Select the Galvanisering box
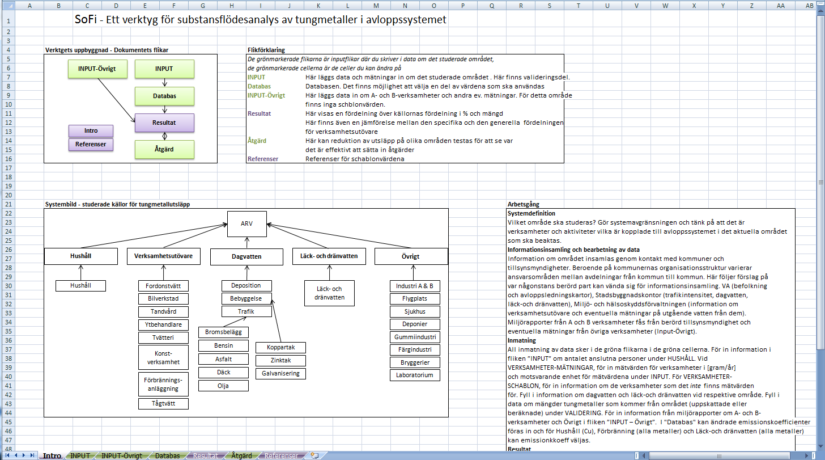 pyautogui.click(x=280, y=374)
